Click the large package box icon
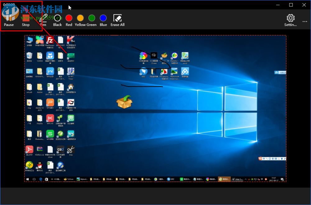The image size is (311, 205). (124, 102)
